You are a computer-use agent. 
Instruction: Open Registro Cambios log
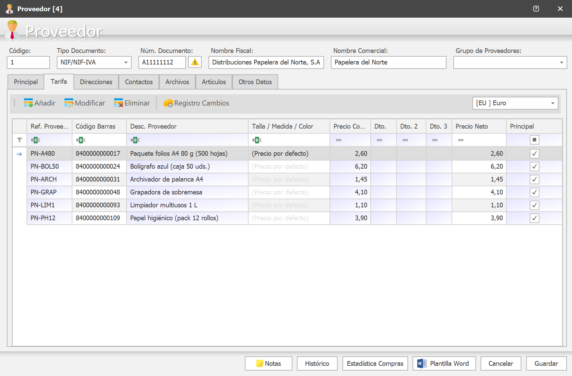(196, 103)
